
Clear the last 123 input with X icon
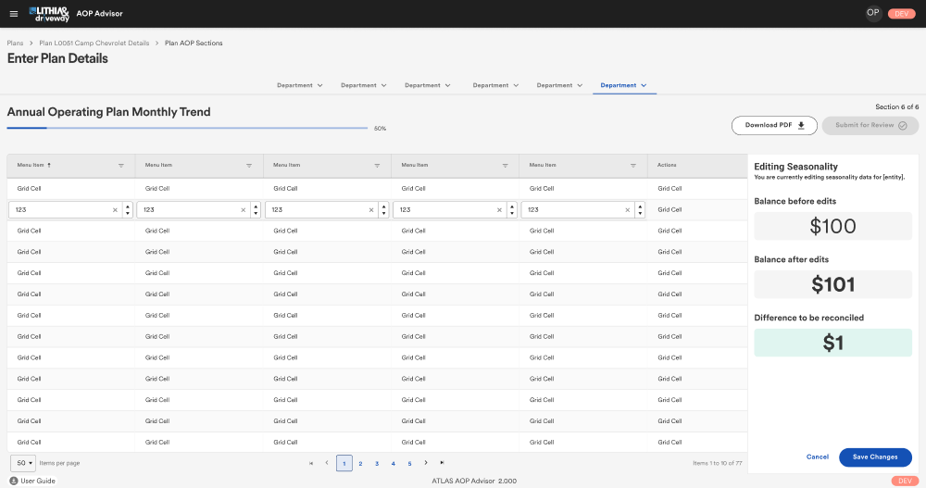[627, 210]
